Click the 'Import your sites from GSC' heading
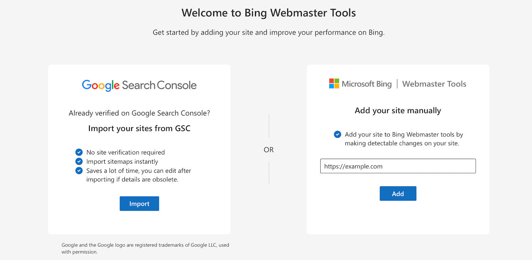The height and width of the screenshot is (260, 532). pyautogui.click(x=139, y=128)
